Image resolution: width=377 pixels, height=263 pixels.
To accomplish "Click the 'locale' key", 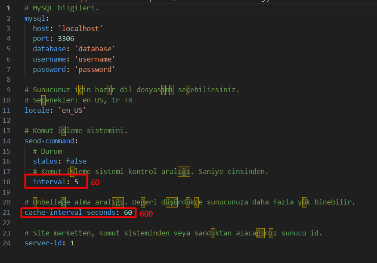I will 37,111.
